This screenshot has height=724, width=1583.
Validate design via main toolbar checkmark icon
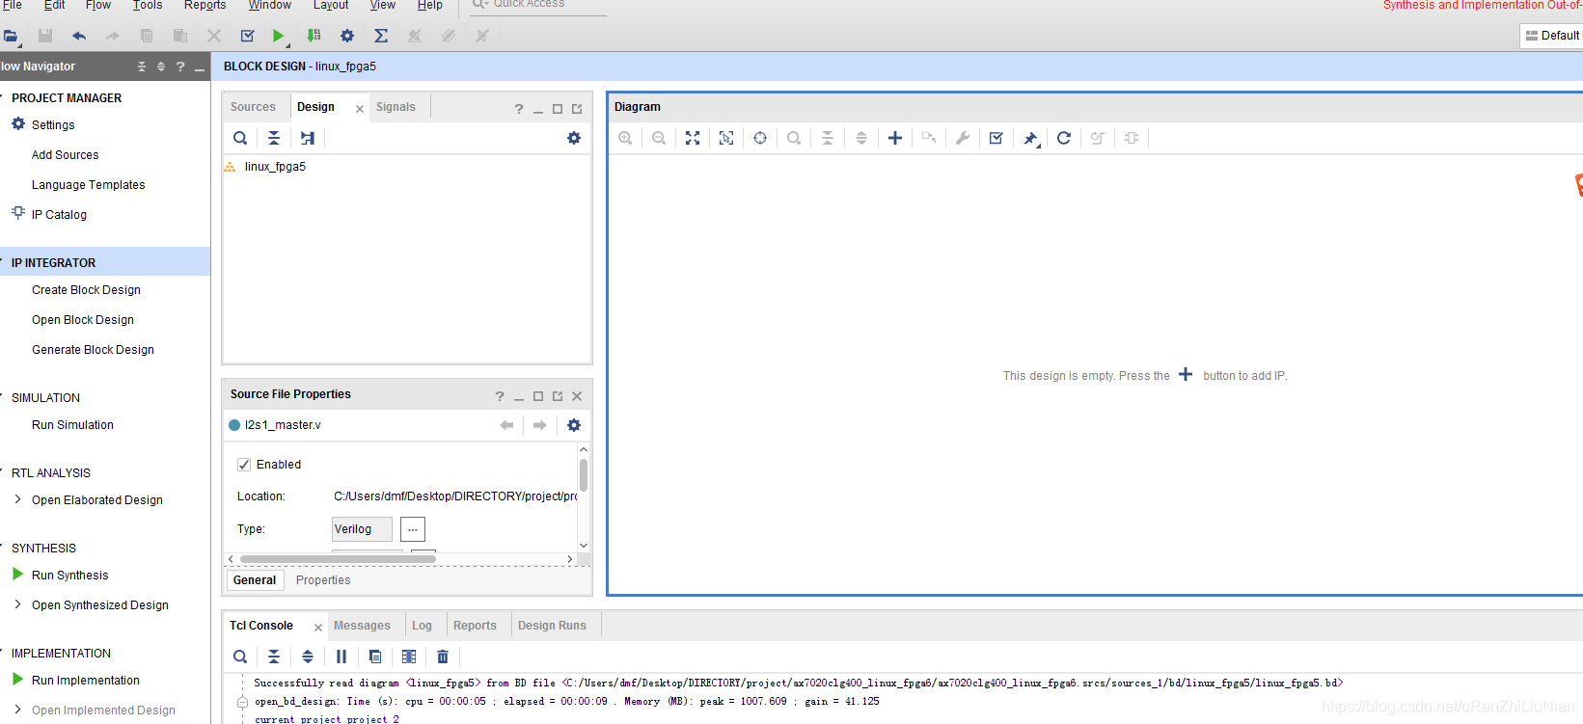[x=247, y=36]
